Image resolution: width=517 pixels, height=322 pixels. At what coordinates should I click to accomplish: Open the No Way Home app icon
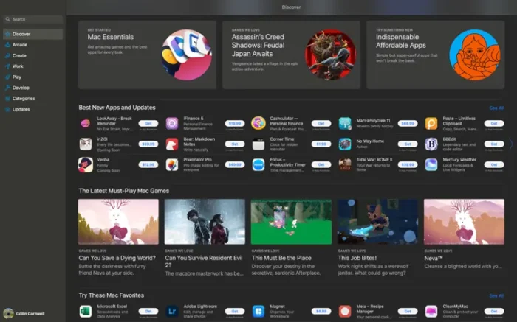click(345, 144)
